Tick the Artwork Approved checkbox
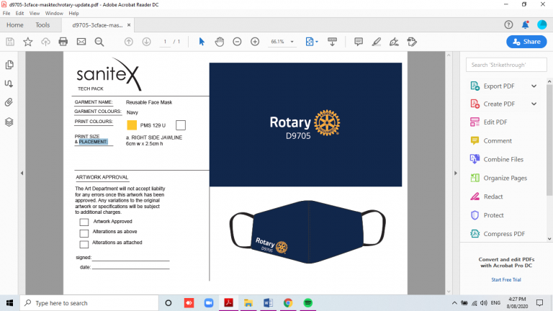Image resolution: width=553 pixels, height=311 pixels. pos(84,222)
